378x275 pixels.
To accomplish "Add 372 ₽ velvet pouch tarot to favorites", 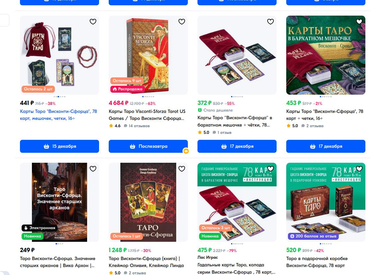I will (270, 22).
